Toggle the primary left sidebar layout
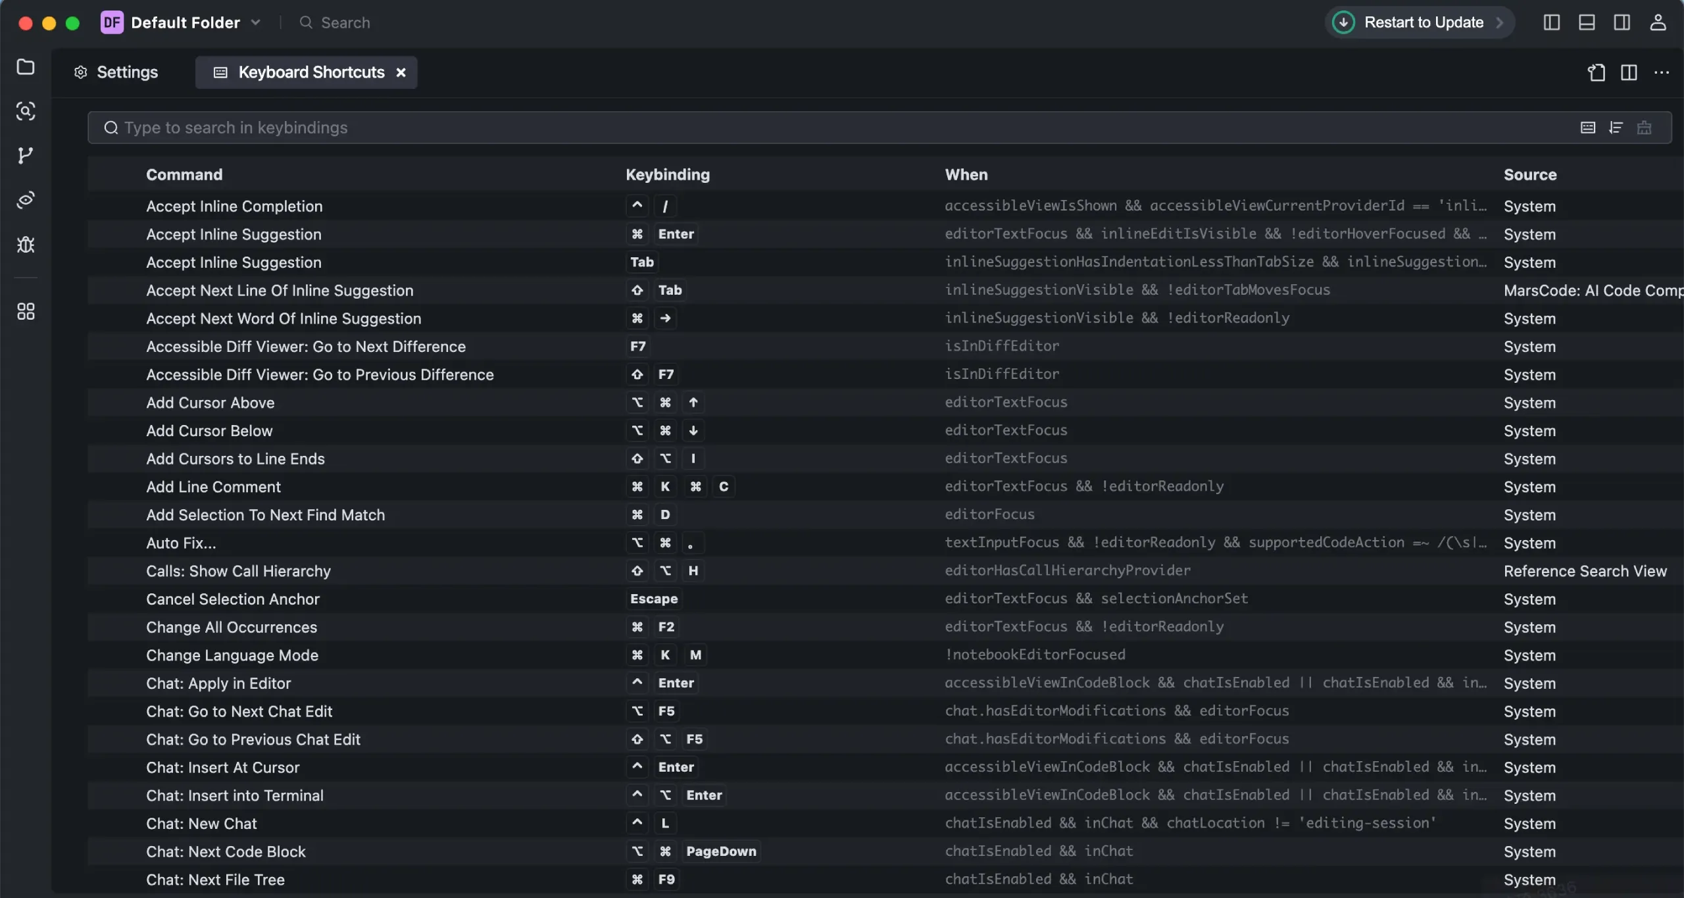 (x=1552, y=22)
